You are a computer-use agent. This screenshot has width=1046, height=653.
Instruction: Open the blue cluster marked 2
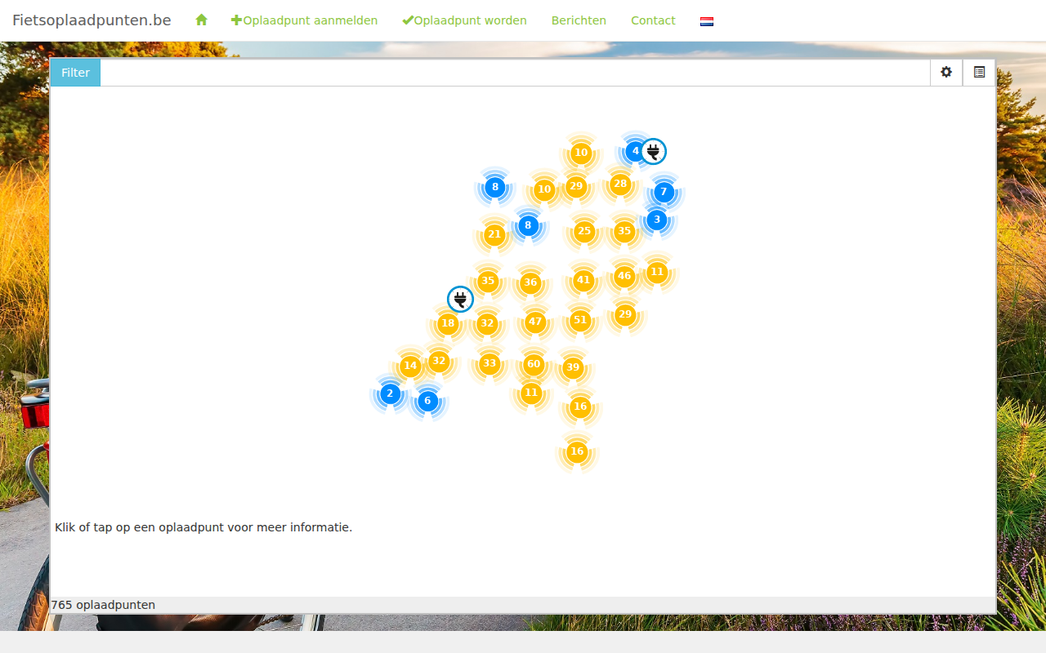[390, 393]
